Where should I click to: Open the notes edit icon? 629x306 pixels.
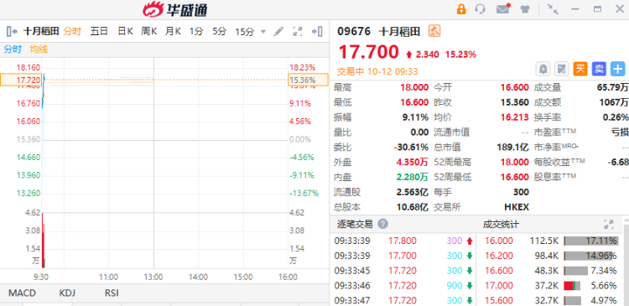pyautogui.click(x=562, y=69)
